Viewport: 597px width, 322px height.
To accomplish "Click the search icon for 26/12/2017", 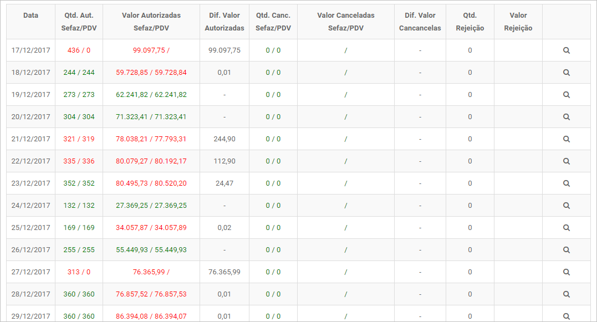I will coord(566,250).
